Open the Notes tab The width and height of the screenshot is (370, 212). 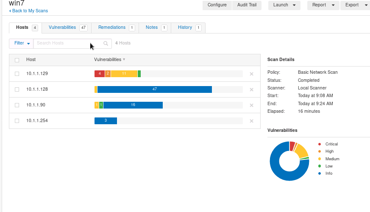155,28
